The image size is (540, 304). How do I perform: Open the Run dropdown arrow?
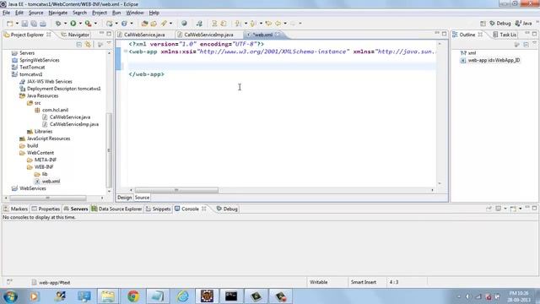(x=80, y=24)
